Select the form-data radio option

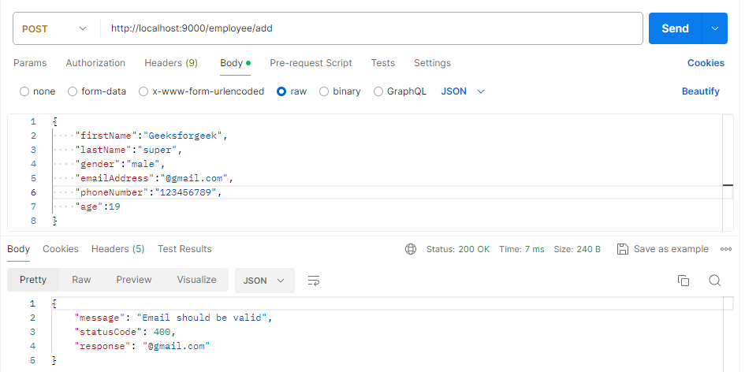tap(73, 91)
